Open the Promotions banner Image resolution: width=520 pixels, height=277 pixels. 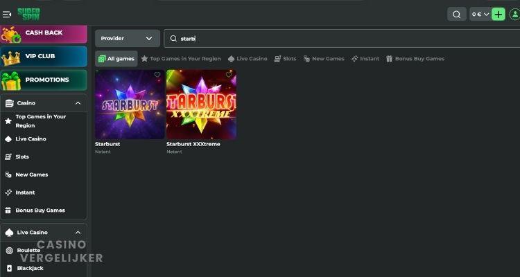pos(44,80)
